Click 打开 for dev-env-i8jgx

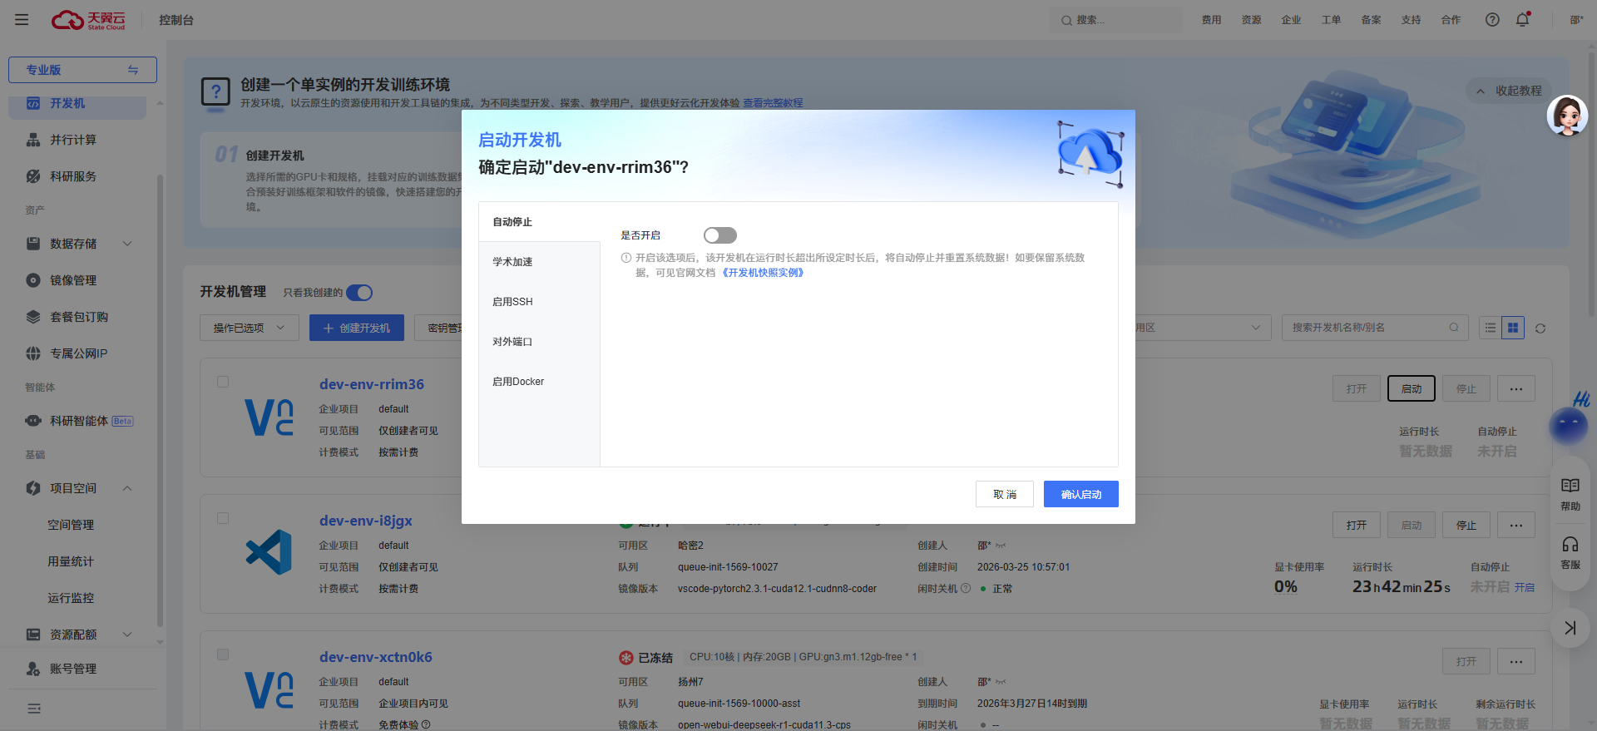[1357, 525]
